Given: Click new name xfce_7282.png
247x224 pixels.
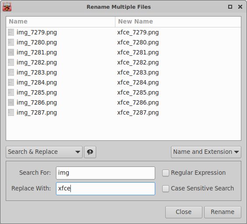Looking at the screenshot, I should pos(138,63).
